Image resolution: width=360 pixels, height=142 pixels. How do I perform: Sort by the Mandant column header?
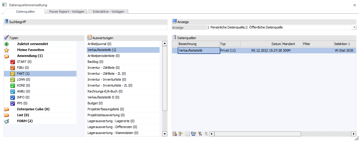(292, 44)
